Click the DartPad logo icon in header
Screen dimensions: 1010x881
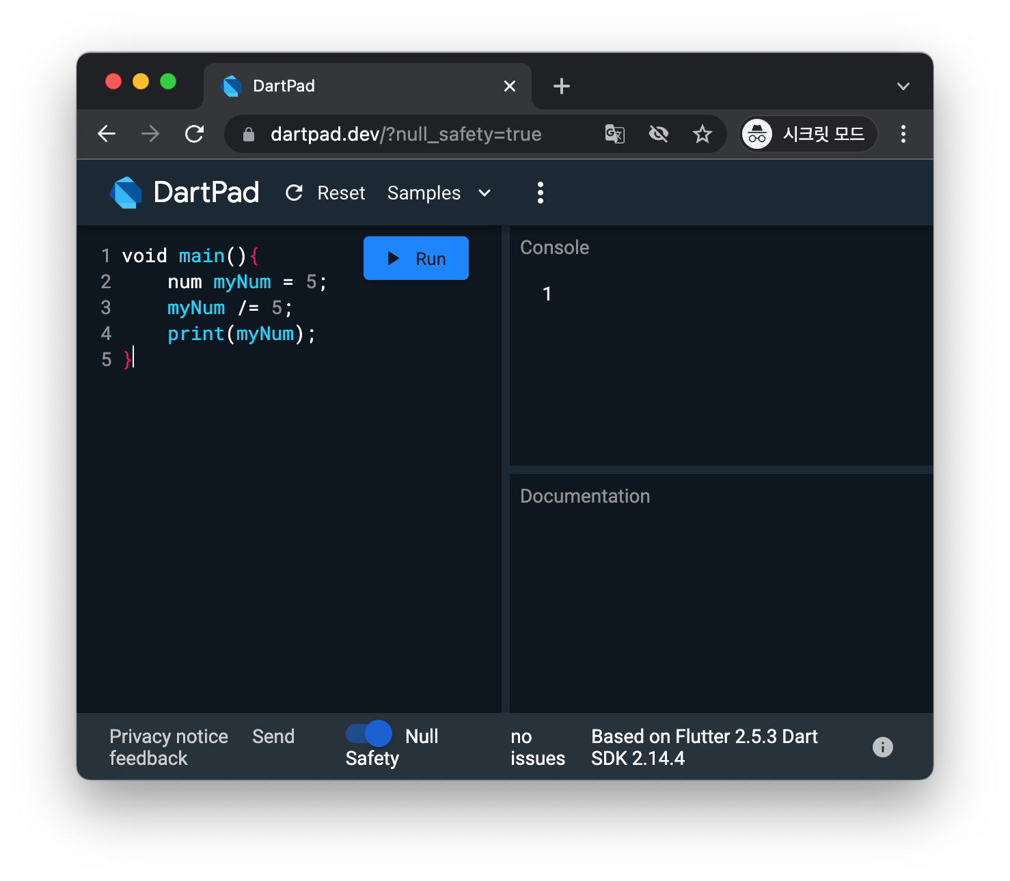[x=126, y=193]
